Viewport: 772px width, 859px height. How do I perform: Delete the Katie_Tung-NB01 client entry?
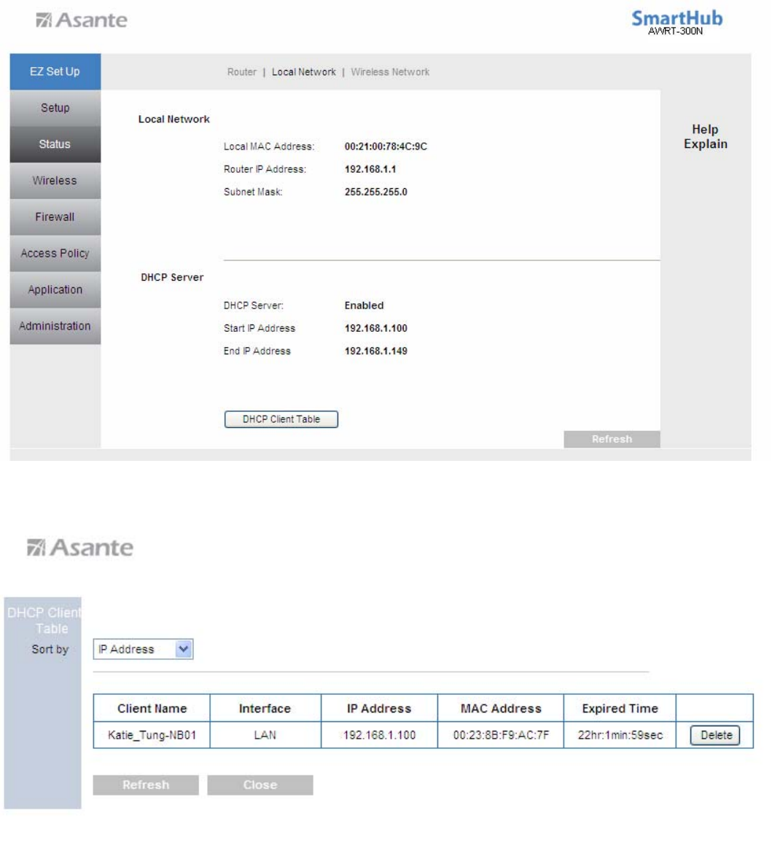click(715, 735)
